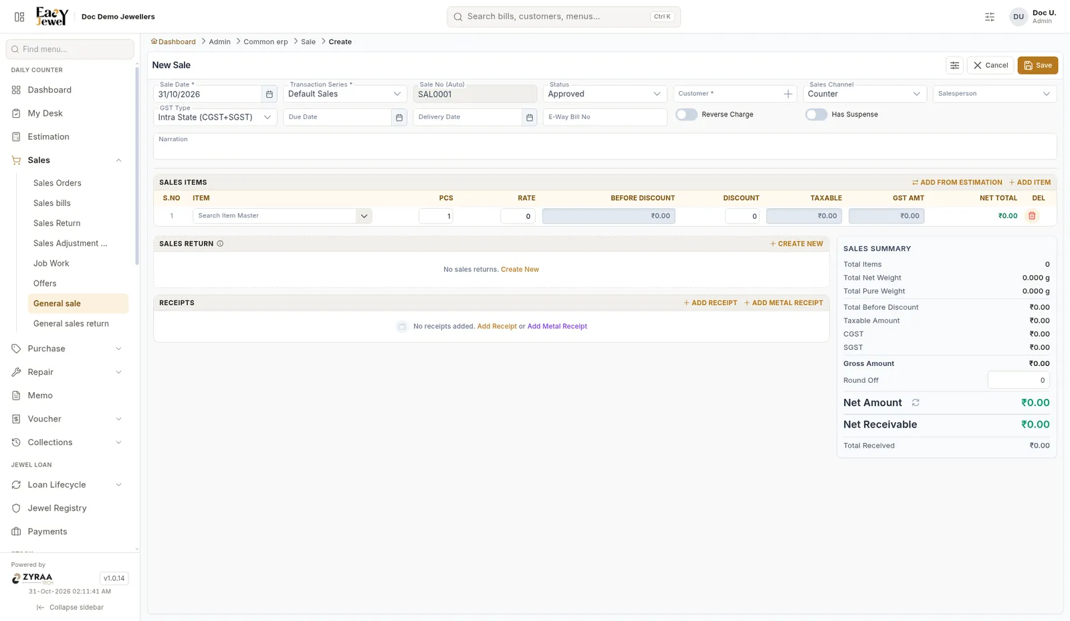Choose a Salesperson from dropdown

[x=994, y=94]
